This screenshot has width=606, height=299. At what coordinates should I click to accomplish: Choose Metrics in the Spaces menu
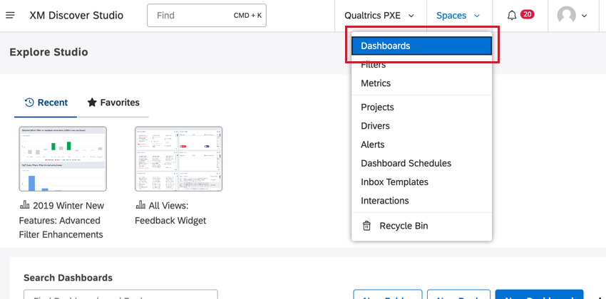coord(376,83)
